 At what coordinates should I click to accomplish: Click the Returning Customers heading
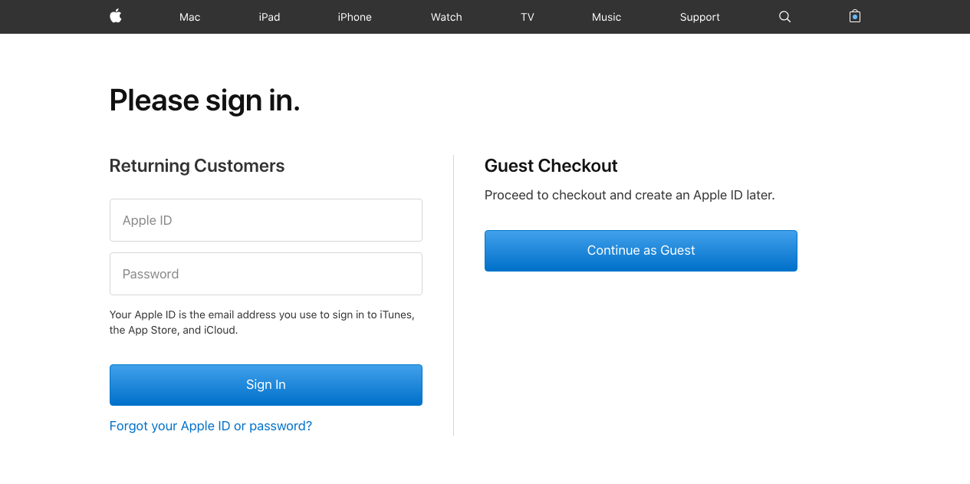(197, 166)
